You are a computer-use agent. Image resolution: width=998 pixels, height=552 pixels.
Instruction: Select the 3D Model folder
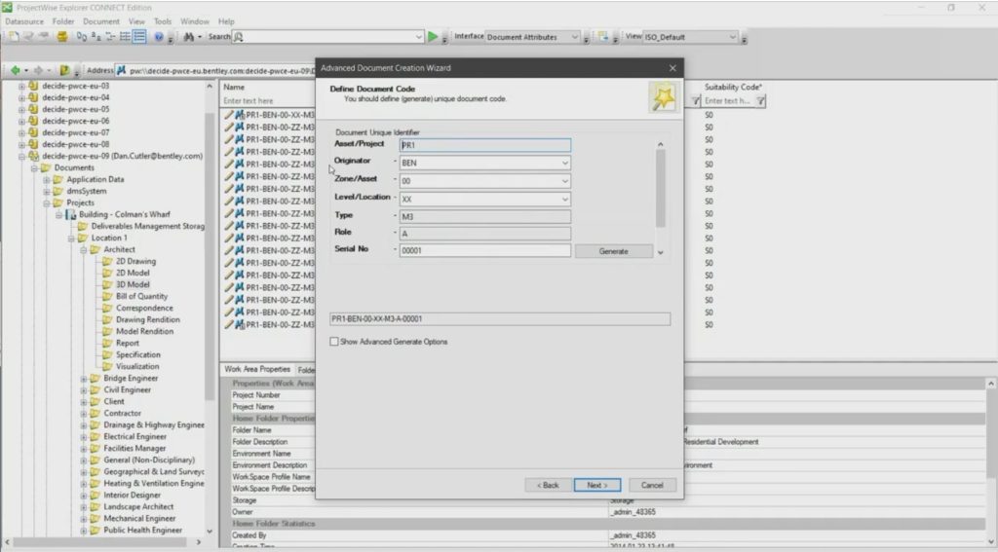(x=133, y=284)
